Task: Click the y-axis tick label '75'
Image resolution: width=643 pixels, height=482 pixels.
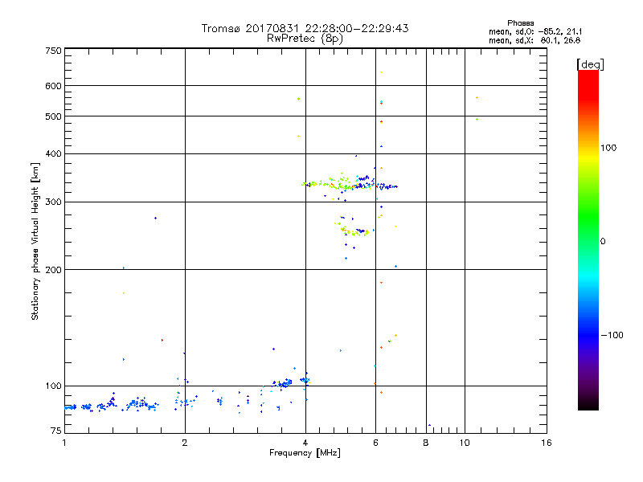Action: pyautogui.click(x=56, y=431)
